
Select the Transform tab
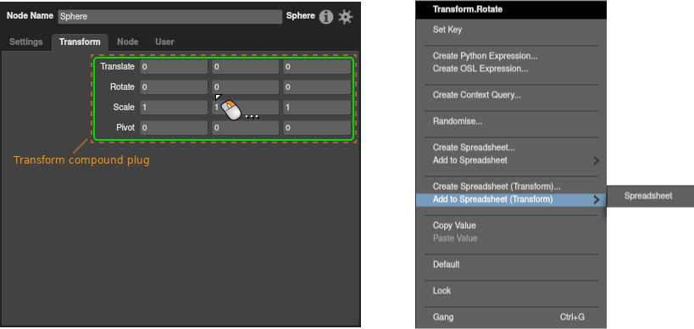pyautogui.click(x=80, y=42)
